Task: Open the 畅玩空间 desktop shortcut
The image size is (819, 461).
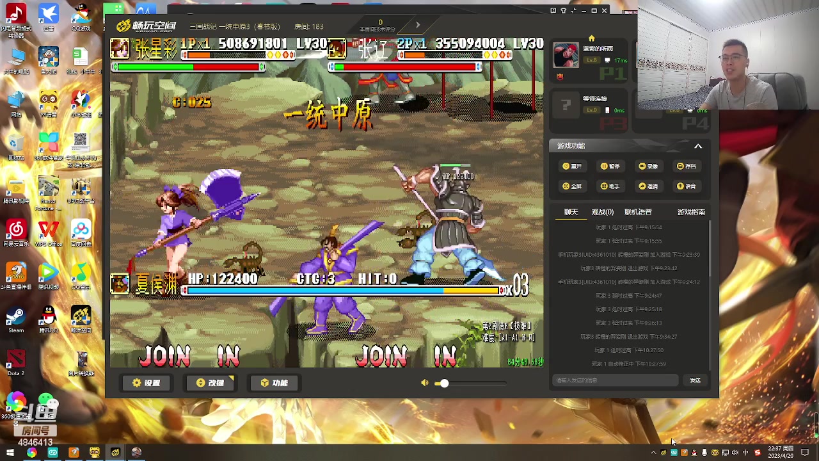Action: tap(81, 319)
